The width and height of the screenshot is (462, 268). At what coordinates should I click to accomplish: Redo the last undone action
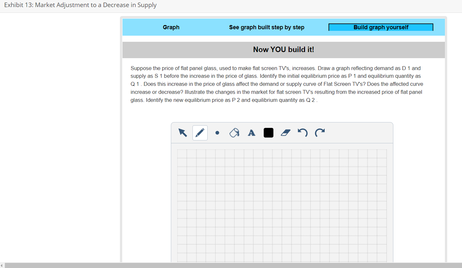[319, 132]
